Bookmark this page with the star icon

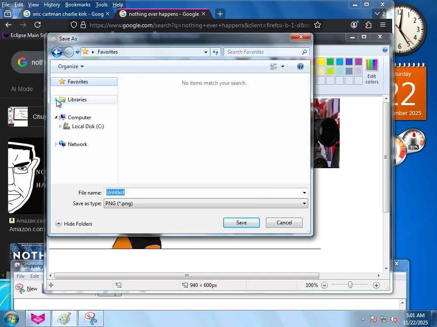tap(318, 25)
